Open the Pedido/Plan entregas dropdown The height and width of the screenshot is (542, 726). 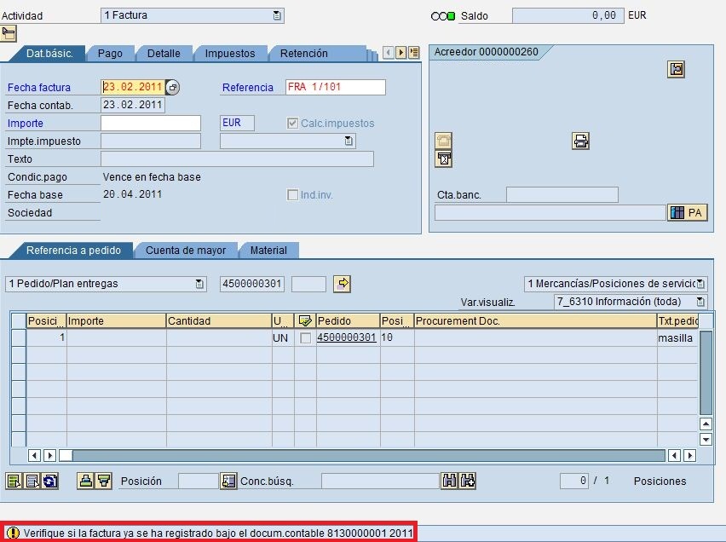[199, 284]
